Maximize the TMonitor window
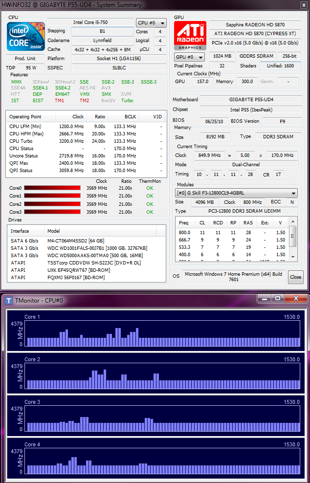The width and height of the screenshot is (310, 483). click(x=278, y=298)
